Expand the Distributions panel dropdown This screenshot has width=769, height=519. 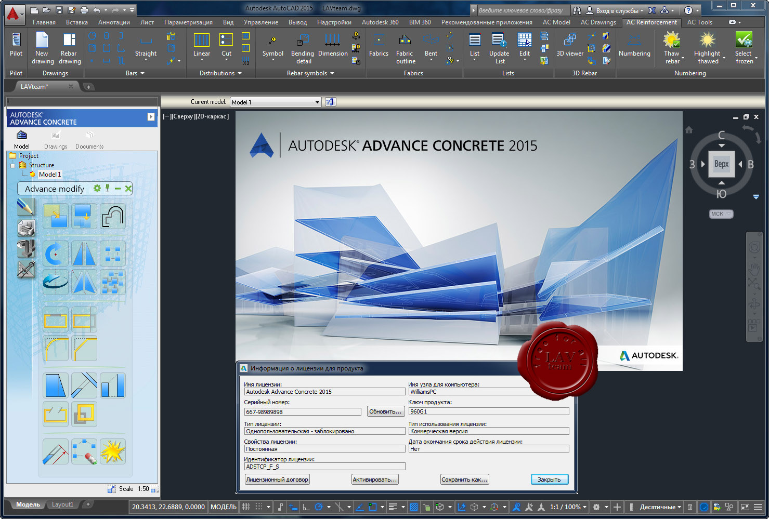click(240, 73)
